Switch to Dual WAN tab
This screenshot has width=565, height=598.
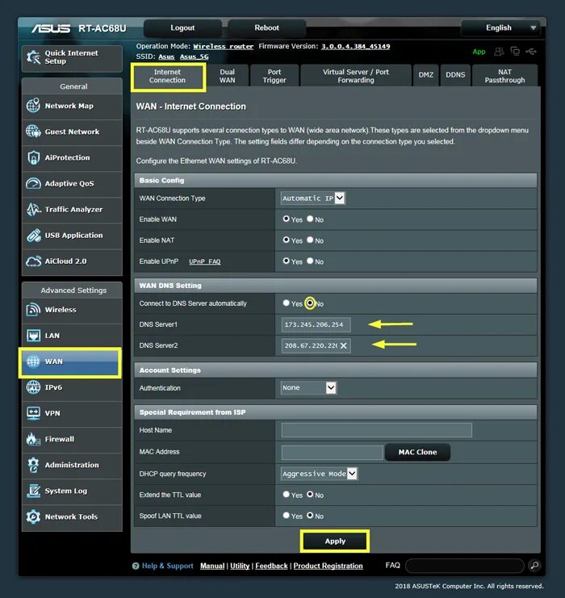(228, 77)
